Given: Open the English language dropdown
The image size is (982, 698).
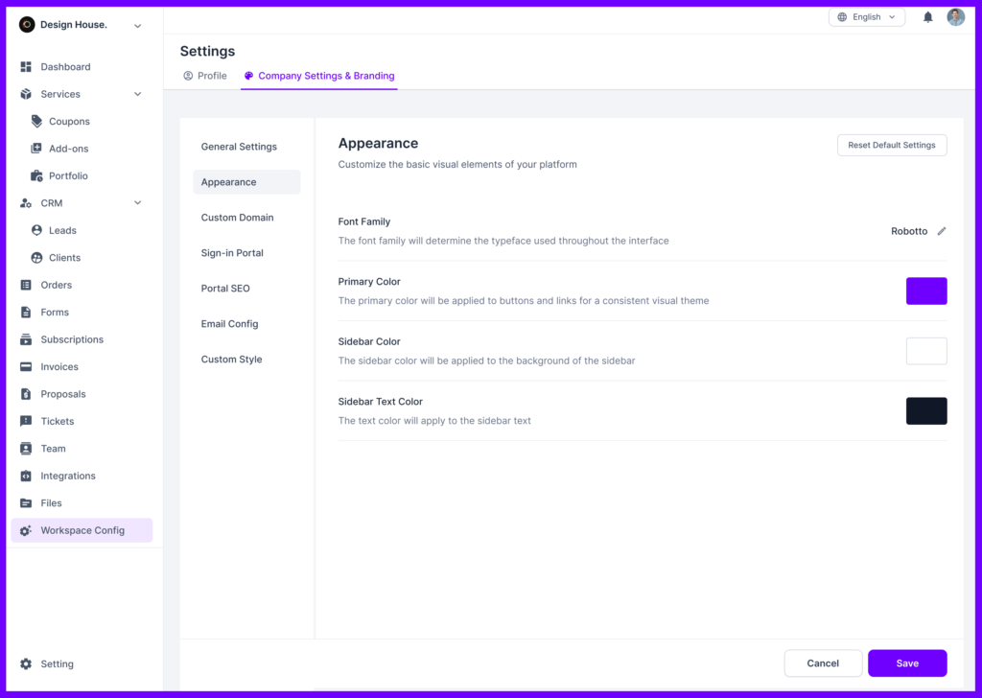Looking at the screenshot, I should (x=866, y=16).
